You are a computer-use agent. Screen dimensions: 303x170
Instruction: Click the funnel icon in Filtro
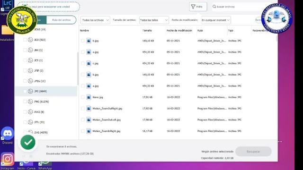(x=193, y=7)
